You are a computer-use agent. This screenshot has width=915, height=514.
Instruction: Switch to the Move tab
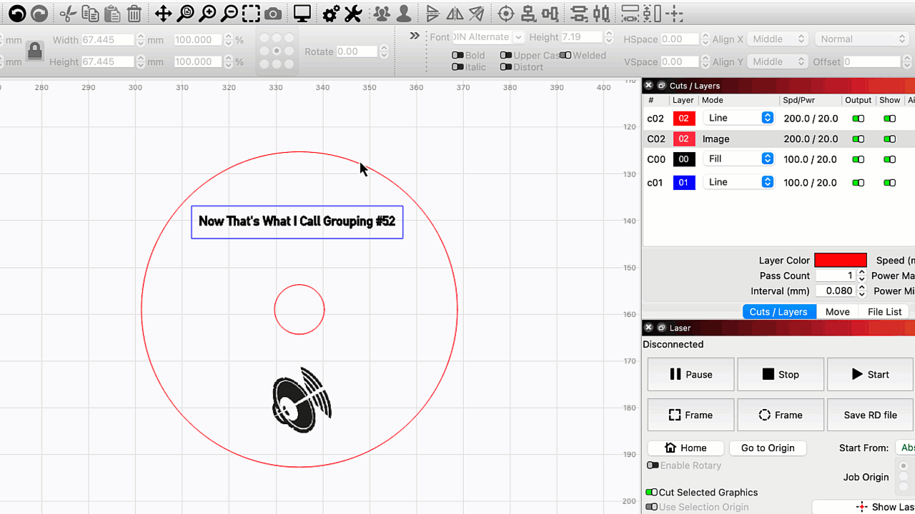pyautogui.click(x=837, y=311)
